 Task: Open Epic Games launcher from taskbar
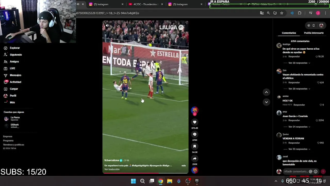pos(197,181)
